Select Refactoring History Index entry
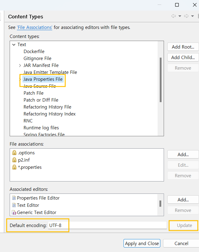The height and width of the screenshot is (252, 199). [x=50, y=114]
